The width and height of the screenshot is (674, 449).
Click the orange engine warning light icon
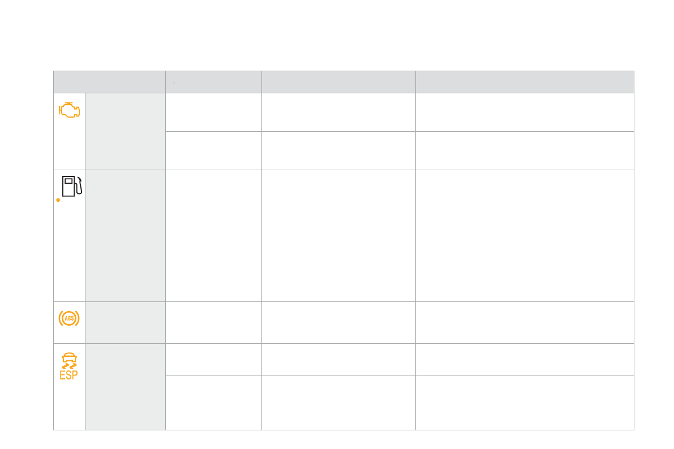click(x=69, y=110)
